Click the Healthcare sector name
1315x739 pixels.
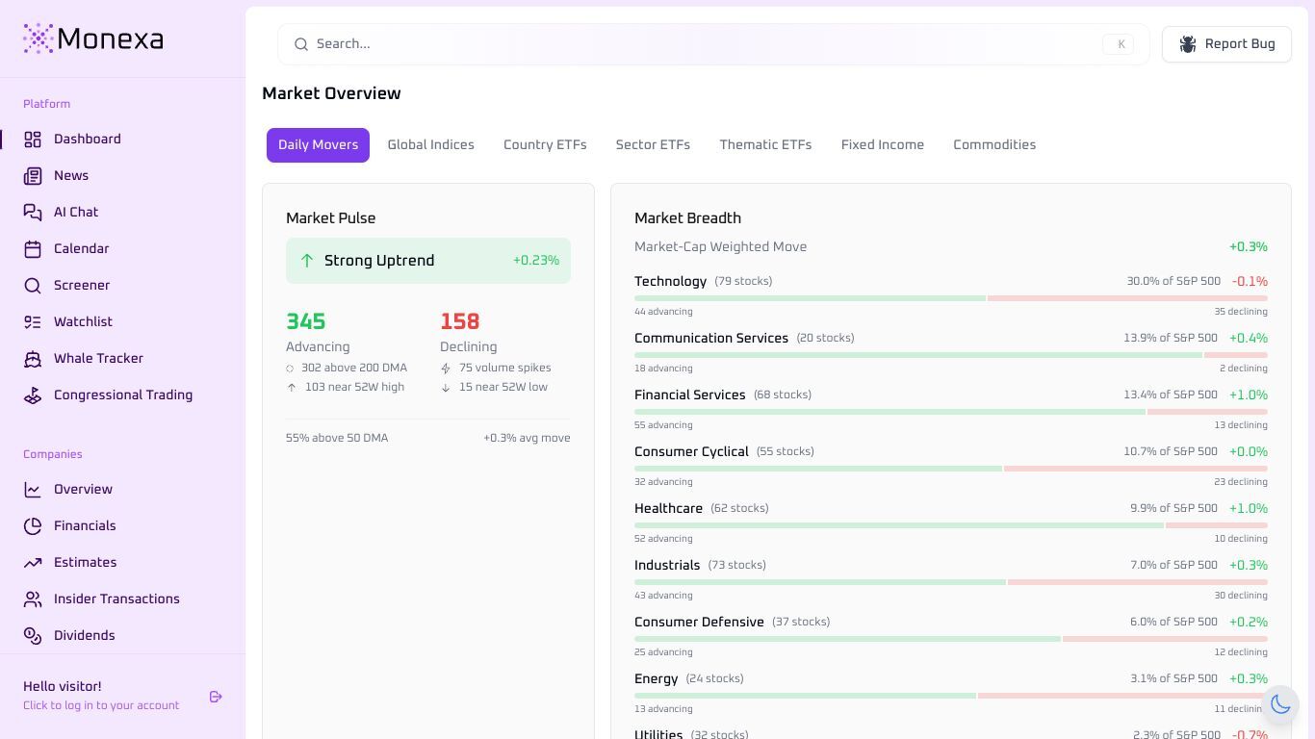pyautogui.click(x=668, y=509)
